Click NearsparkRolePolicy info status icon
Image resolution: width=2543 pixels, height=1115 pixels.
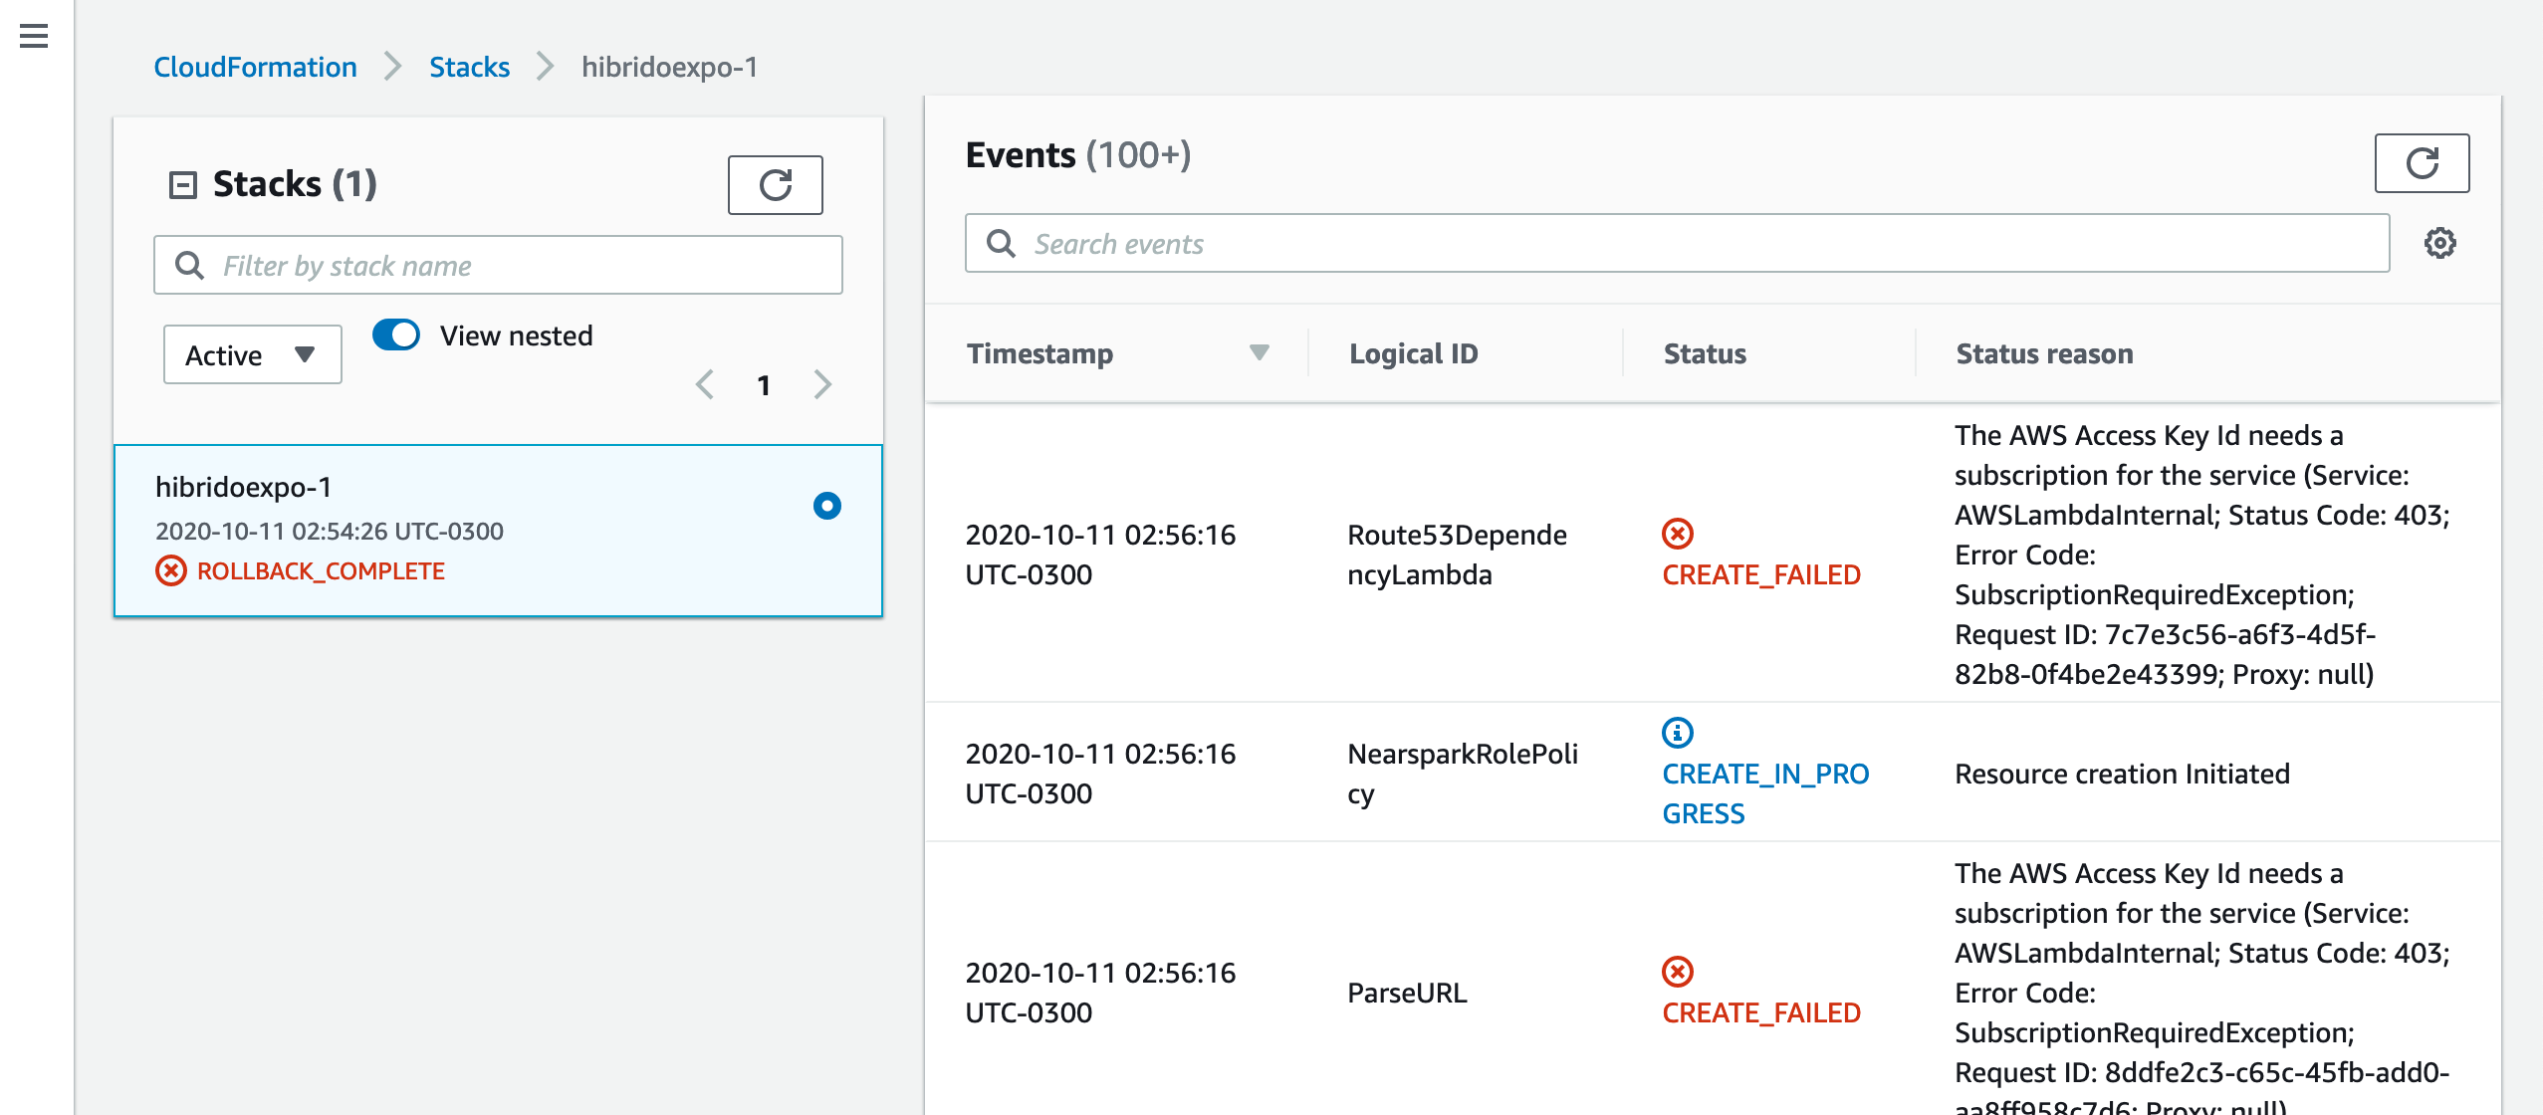(x=1678, y=733)
